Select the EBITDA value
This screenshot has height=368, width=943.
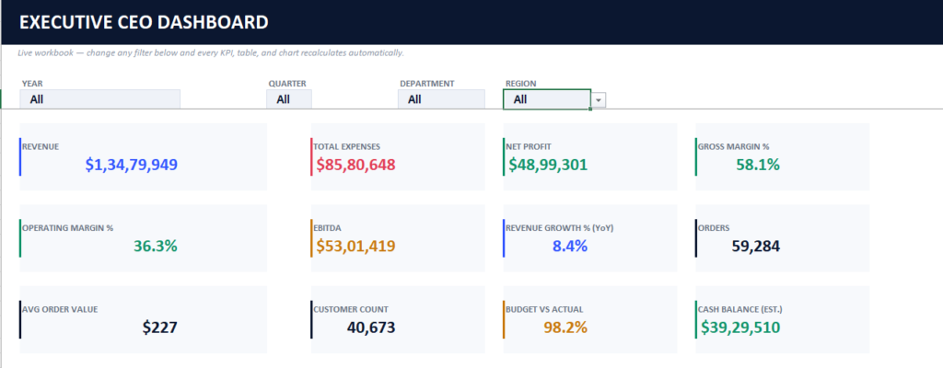click(x=356, y=246)
